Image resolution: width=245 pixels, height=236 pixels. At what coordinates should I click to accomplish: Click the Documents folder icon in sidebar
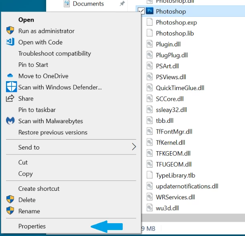click(67, 4)
